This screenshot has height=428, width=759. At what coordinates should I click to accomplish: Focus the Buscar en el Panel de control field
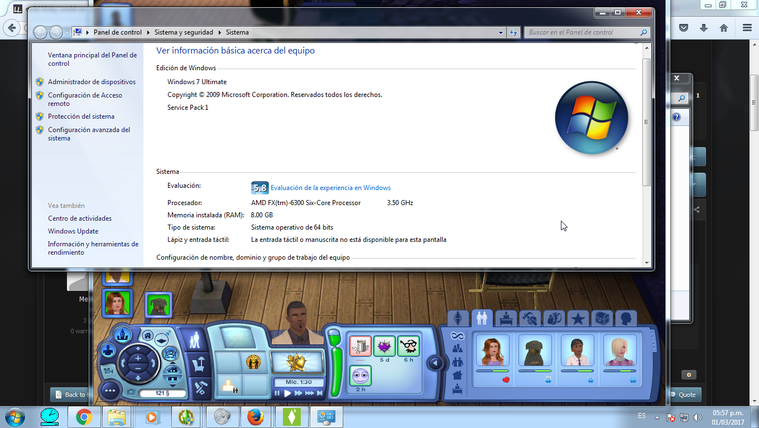coord(587,32)
